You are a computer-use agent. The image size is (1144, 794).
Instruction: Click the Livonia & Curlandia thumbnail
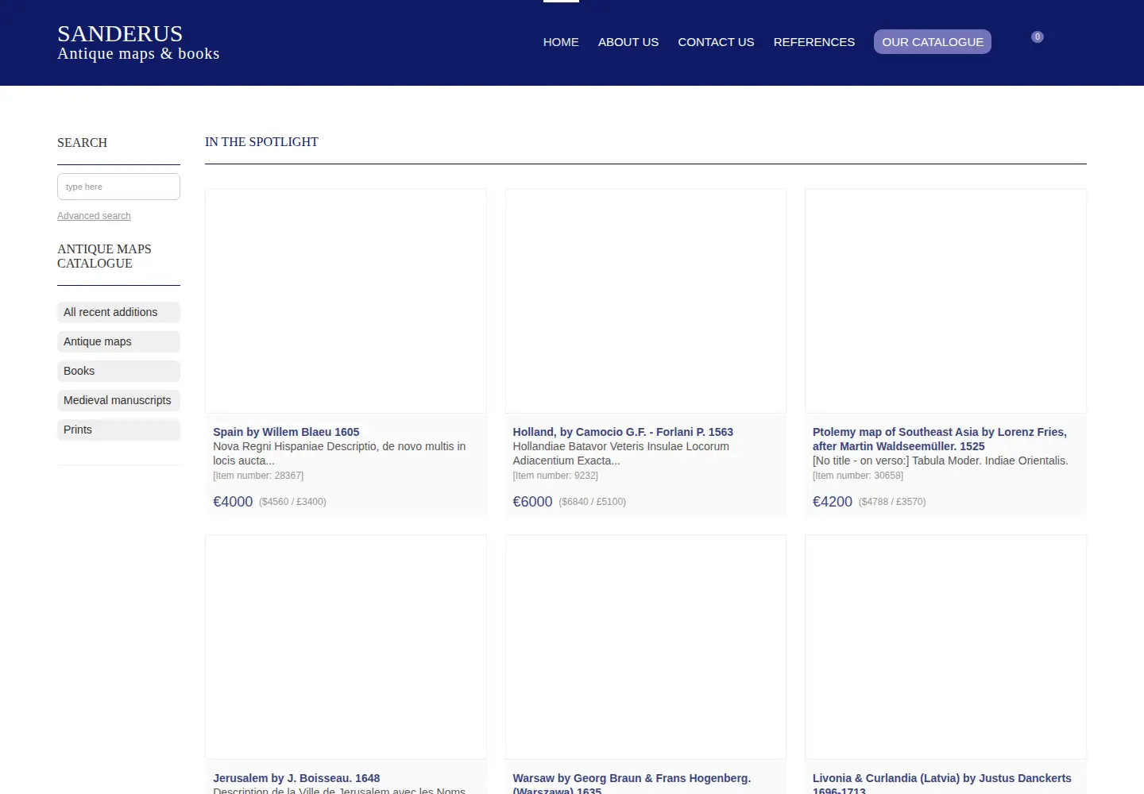point(945,647)
